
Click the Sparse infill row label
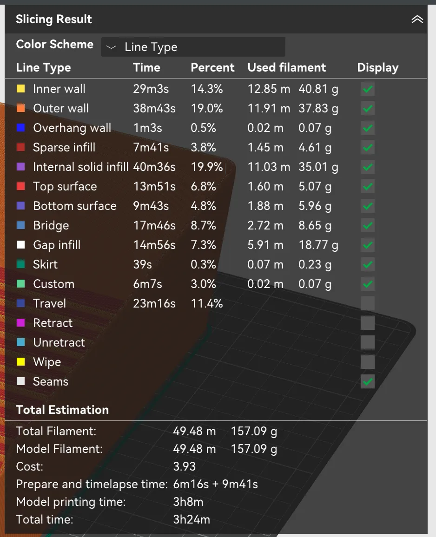pos(64,147)
